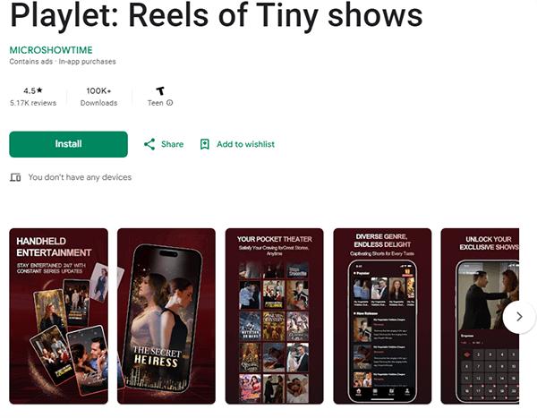Click the green Install button
This screenshot has width=537, height=418.
[x=68, y=144]
